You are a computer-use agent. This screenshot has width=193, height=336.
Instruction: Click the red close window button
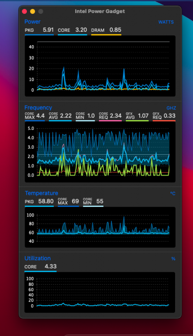pyautogui.click(x=25, y=11)
